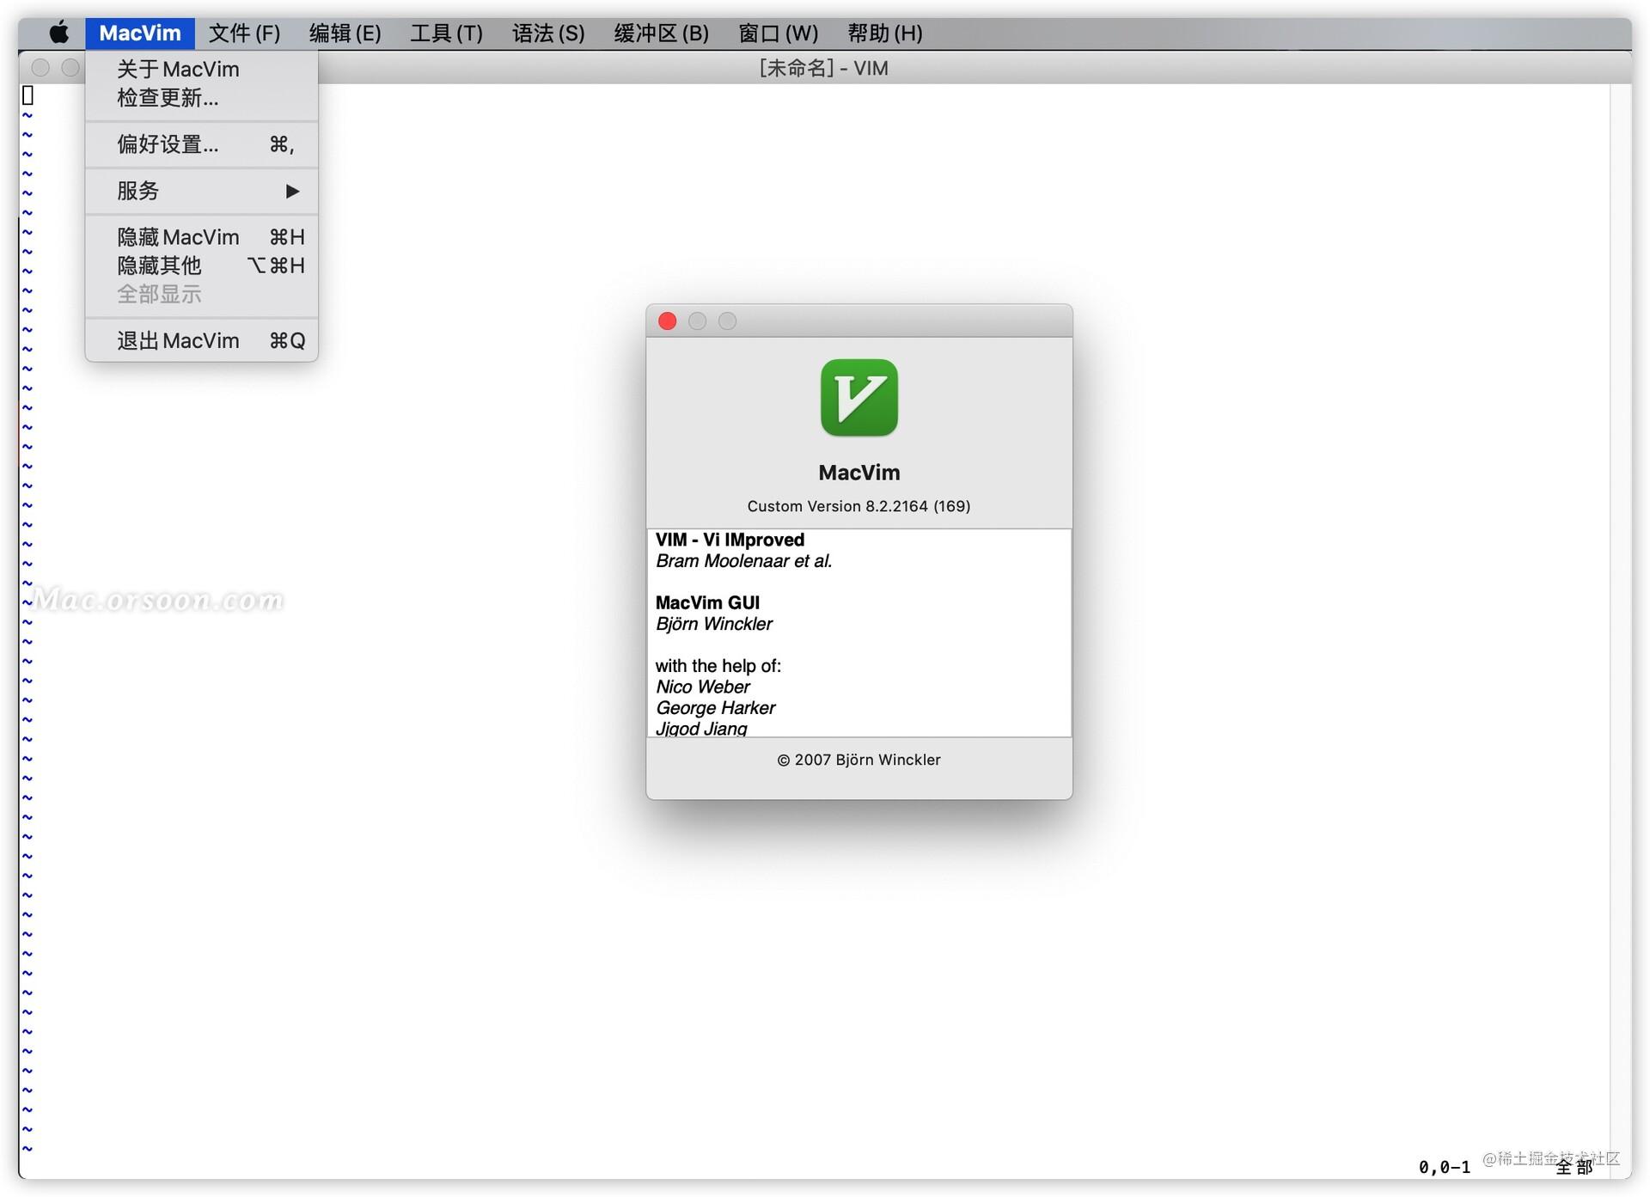
Task: Open 偏好设置... from the menu
Action: [202, 144]
